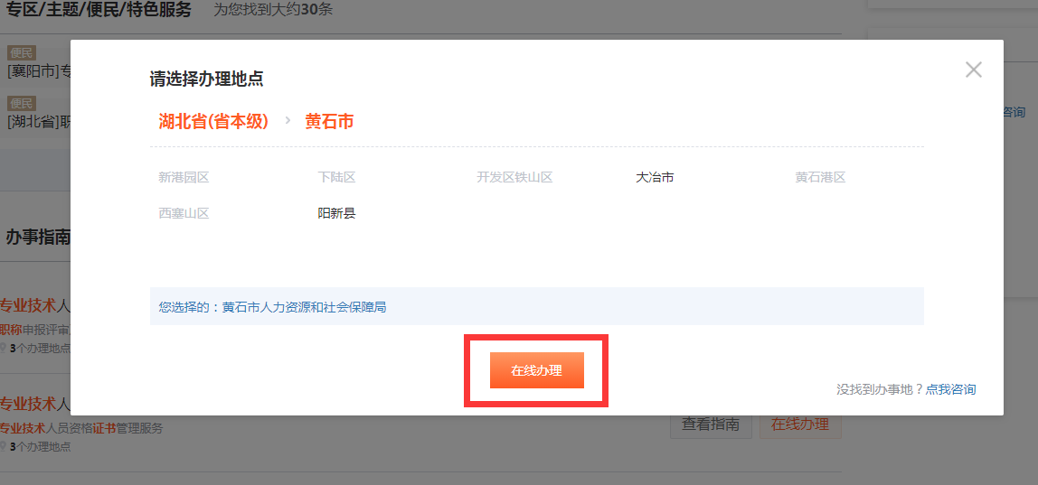Select 阳新县 as handling location
Viewport: 1038px width, 485px height.
[336, 214]
